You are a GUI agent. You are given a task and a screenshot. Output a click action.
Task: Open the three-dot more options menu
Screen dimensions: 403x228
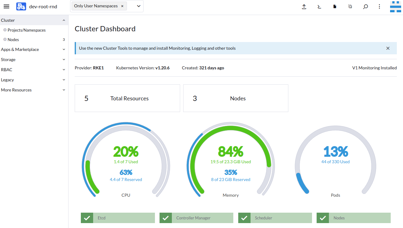[x=380, y=6]
